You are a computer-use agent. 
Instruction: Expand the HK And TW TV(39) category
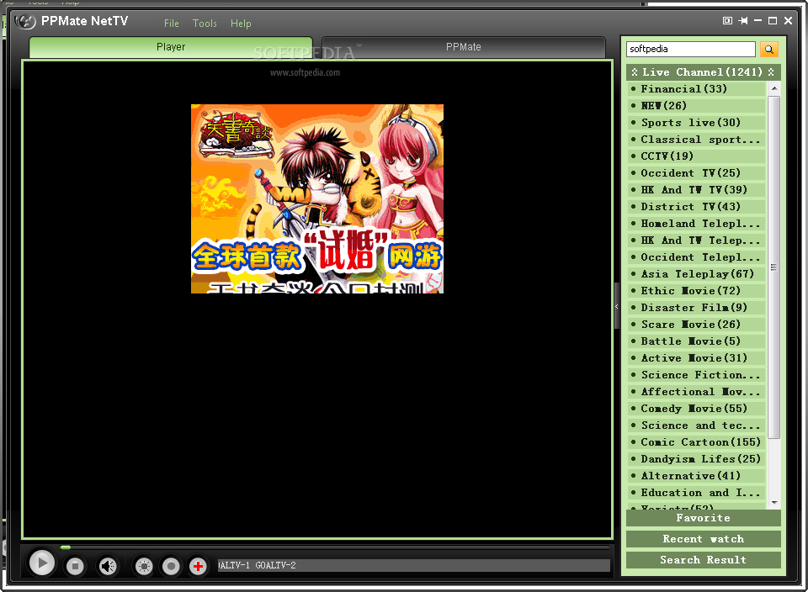(x=697, y=190)
